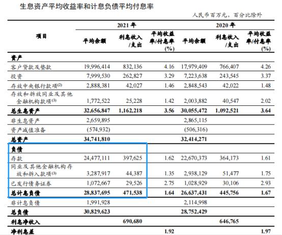The image size is (282, 235).
Task: Click the 690,680 net interest income value
Action: (x=132, y=221)
